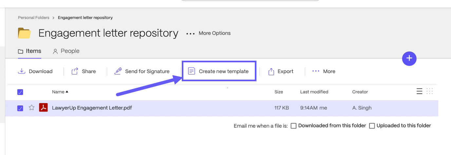The width and height of the screenshot is (451, 155).
Task: Expand the More actions toolbar menu
Action: [x=324, y=71]
